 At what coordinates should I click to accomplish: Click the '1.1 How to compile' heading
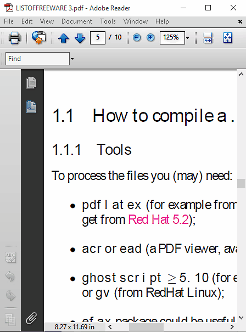click(143, 116)
